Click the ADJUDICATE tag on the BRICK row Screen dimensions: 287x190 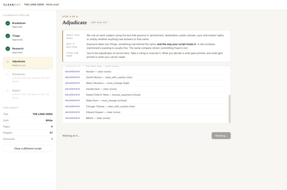tap(73, 118)
